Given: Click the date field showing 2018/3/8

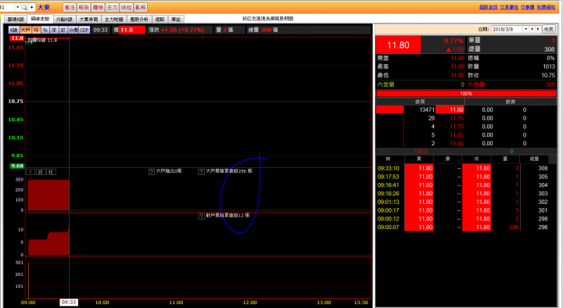Looking at the screenshot, I should [507, 29].
